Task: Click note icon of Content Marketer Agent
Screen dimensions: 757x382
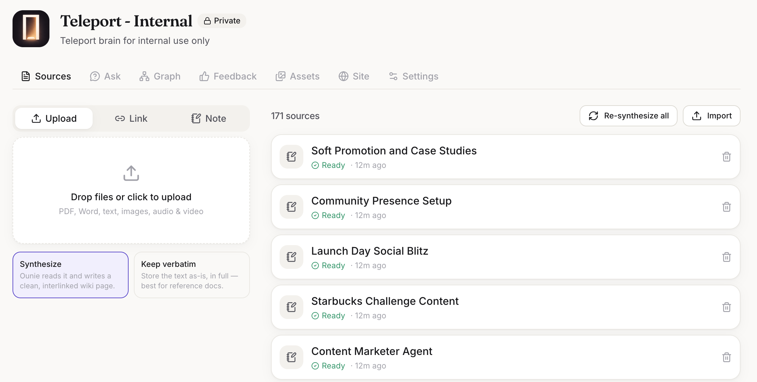Action: point(291,357)
